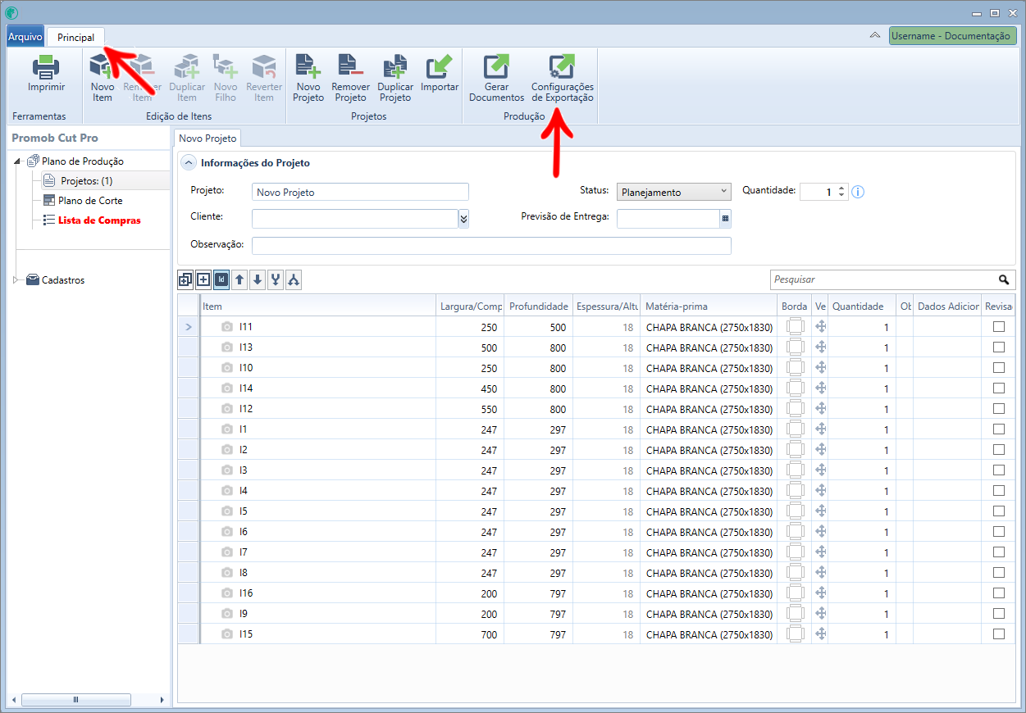
Task: Open the Status dropdown
Action: pos(673,191)
